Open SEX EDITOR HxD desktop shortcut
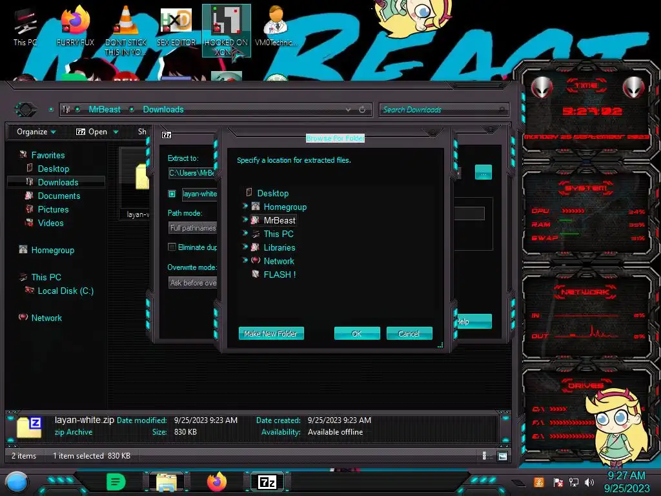 (176, 26)
